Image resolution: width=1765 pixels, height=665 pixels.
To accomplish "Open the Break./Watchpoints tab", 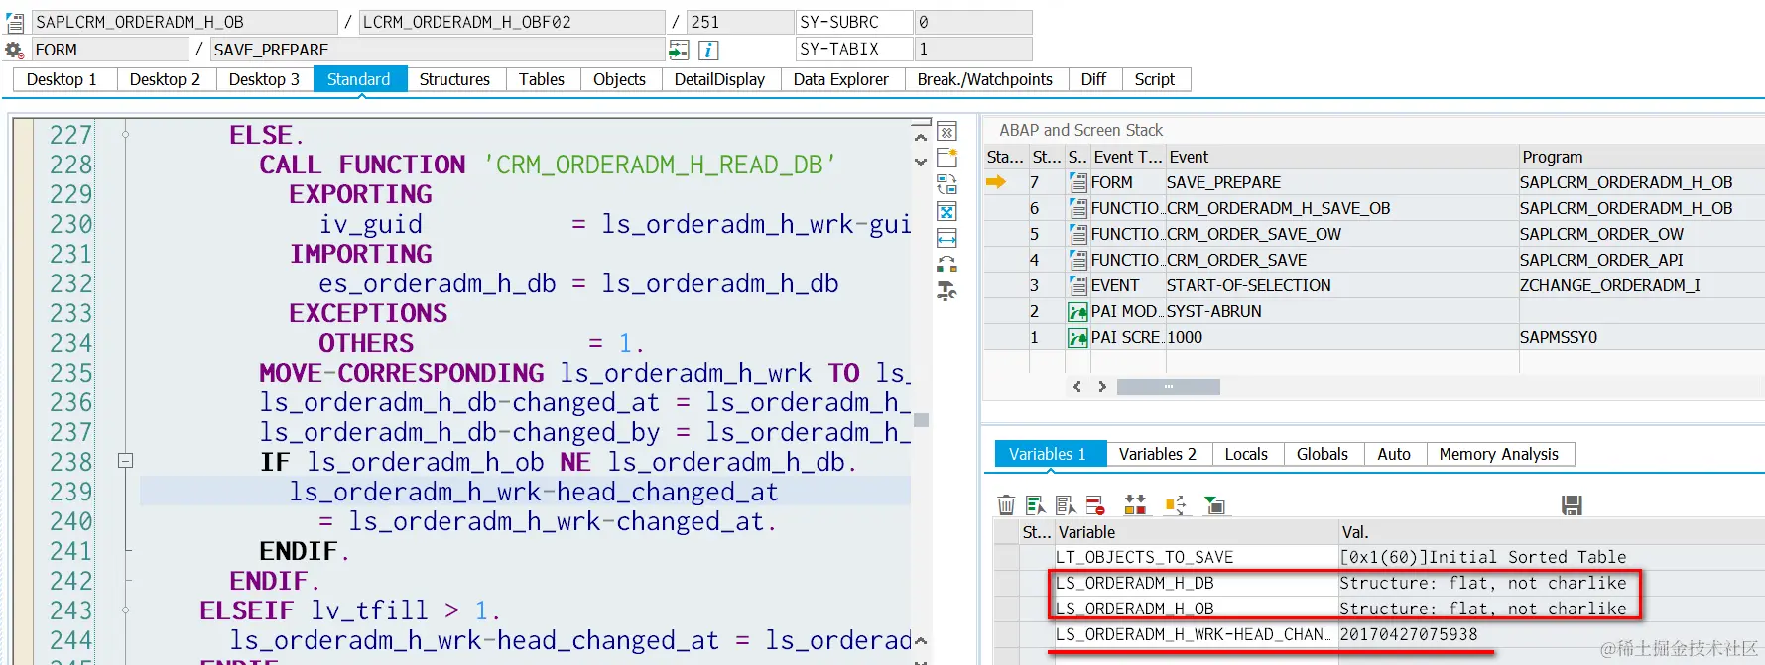I will [985, 79].
